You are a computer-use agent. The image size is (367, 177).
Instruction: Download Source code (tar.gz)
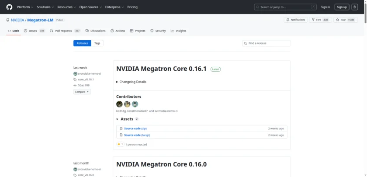137,135
